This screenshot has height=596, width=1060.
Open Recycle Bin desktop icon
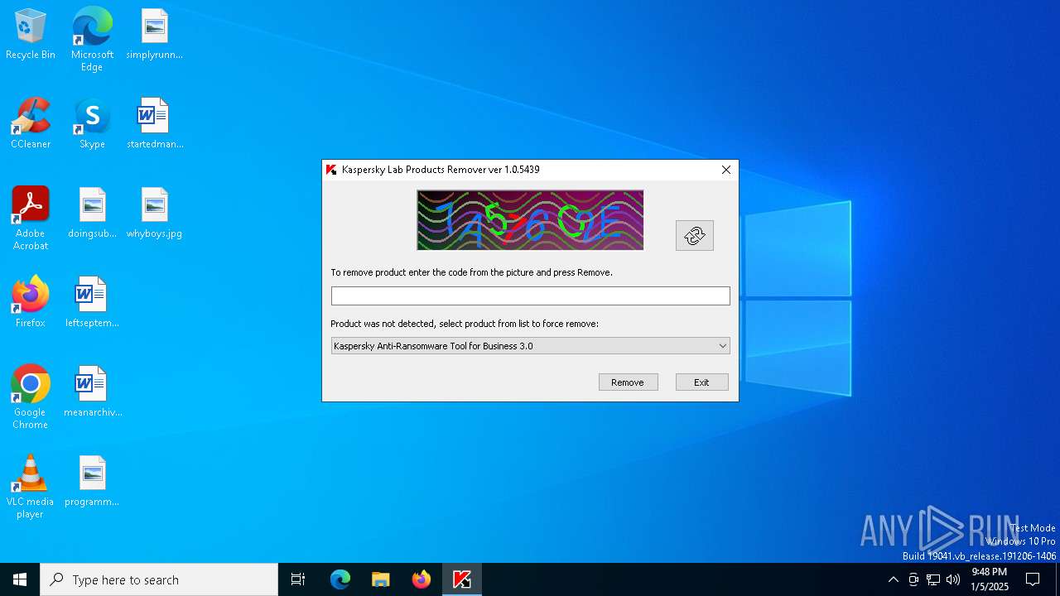31,35
